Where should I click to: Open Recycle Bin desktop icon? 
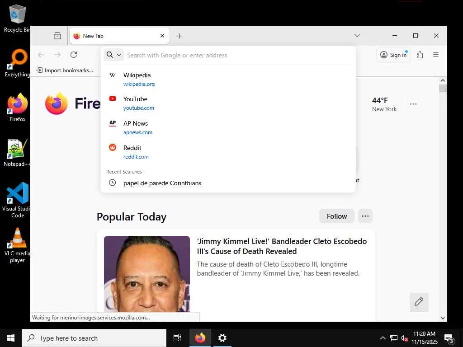click(x=17, y=18)
